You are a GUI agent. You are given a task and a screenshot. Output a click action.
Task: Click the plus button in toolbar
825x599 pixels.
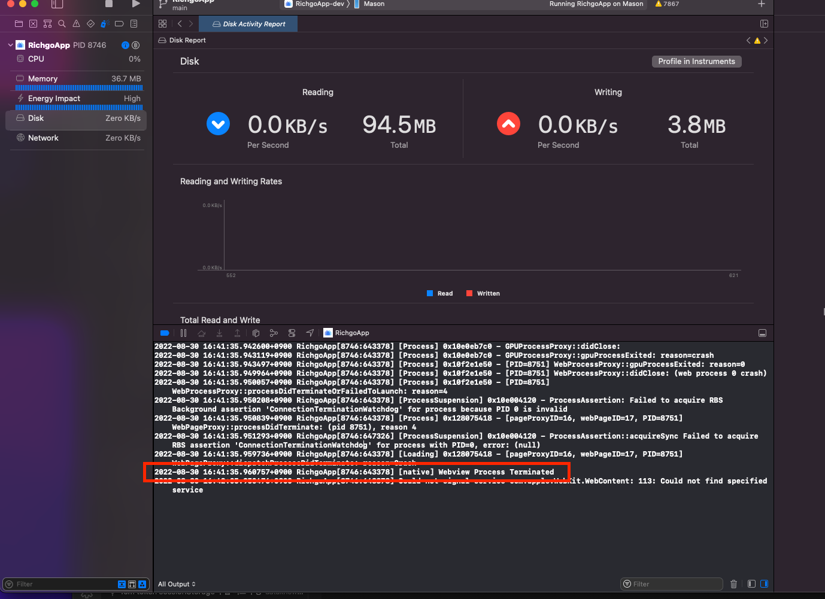tap(762, 4)
